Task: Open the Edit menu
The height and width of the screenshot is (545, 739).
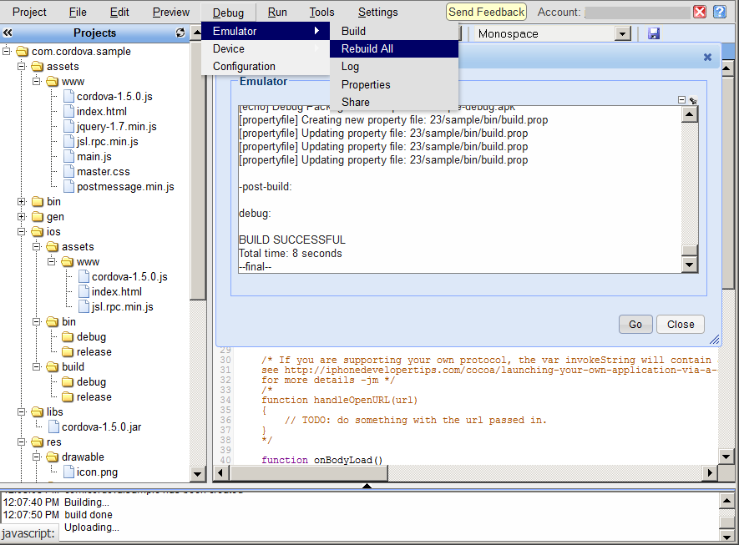Action: pyautogui.click(x=119, y=13)
